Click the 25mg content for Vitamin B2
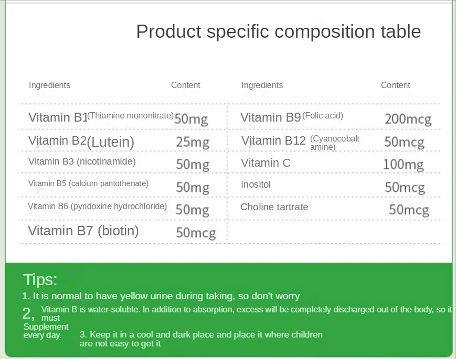Image resolution: width=456 pixels, height=359 pixels. (192, 143)
